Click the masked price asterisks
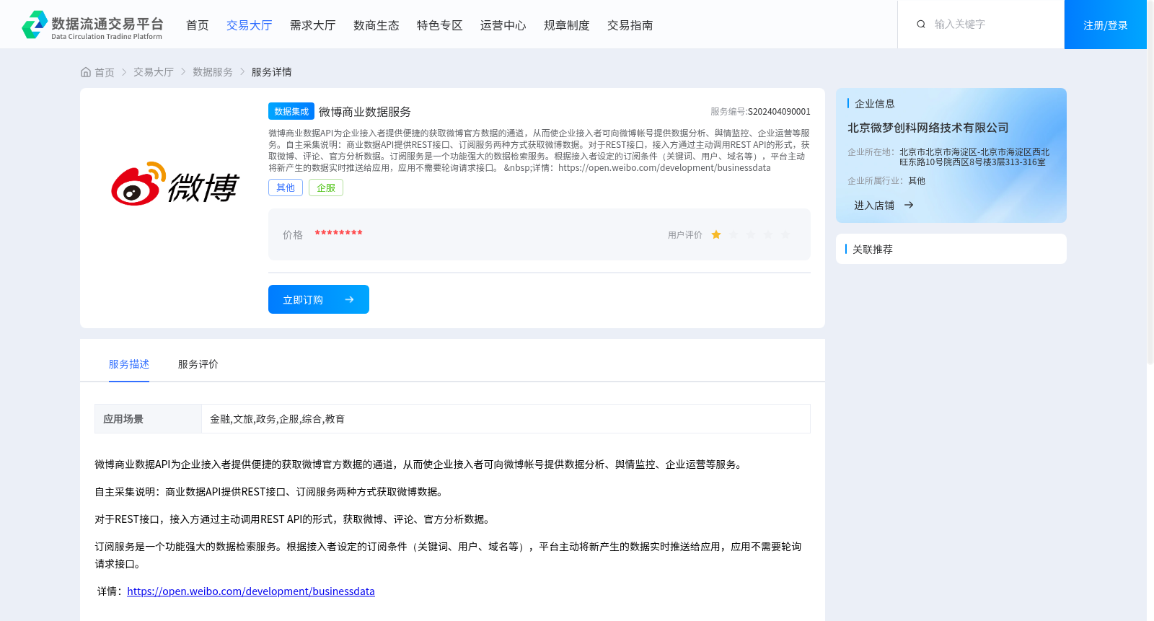Screen dimensions: 1154x621 [x=338, y=234]
